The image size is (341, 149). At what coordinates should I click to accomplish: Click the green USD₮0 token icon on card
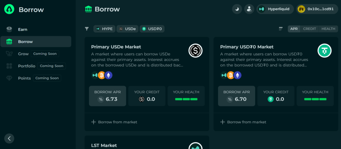coord(324,51)
